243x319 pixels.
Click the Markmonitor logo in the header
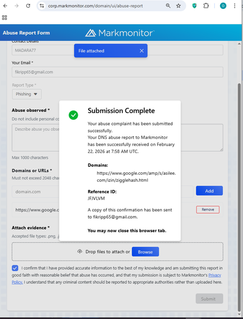tap(120, 33)
